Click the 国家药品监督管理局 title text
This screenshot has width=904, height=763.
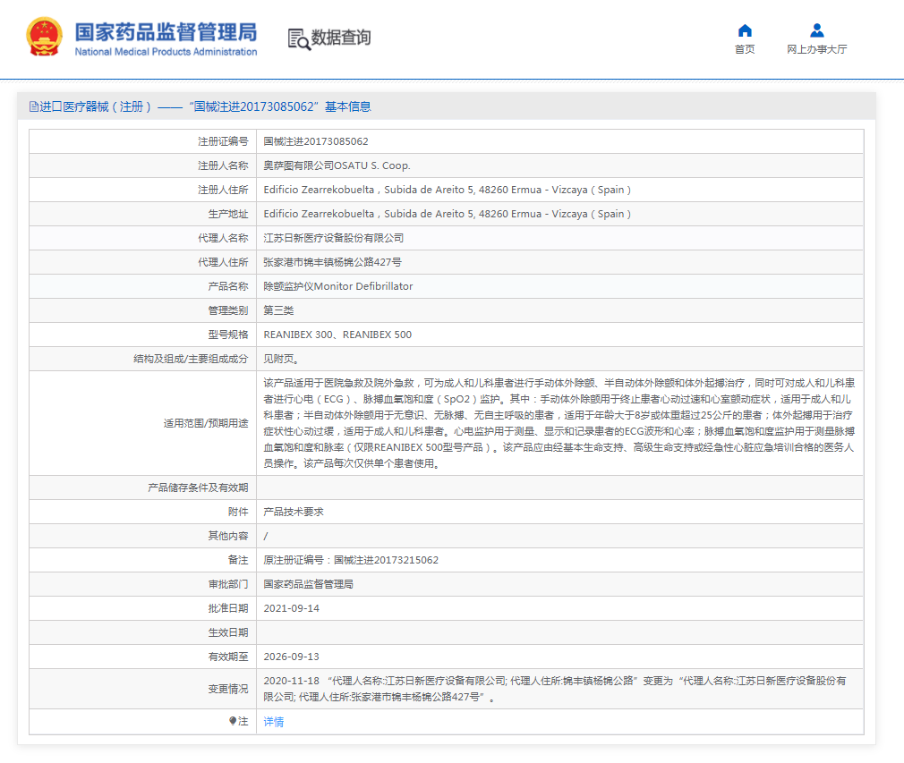[x=166, y=31]
